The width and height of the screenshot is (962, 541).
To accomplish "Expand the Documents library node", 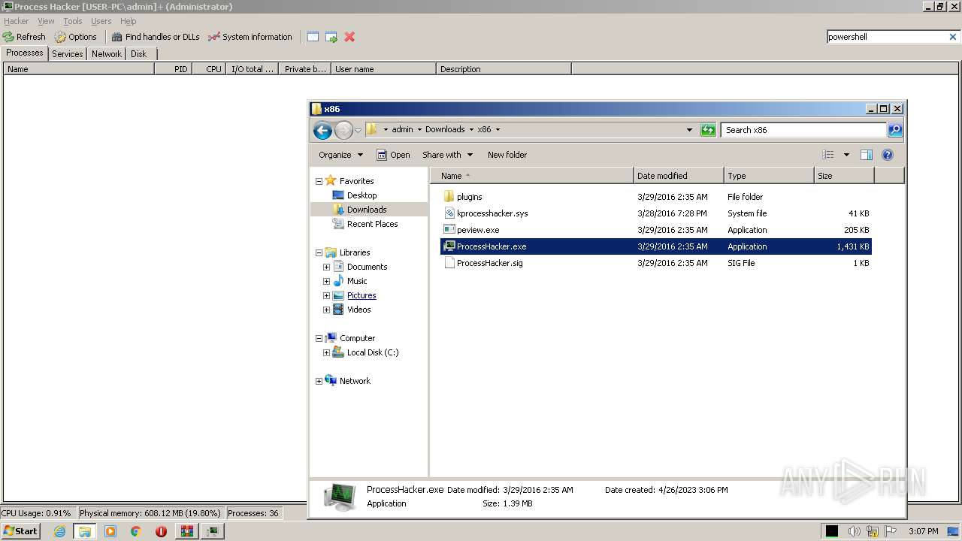I will tap(326, 267).
